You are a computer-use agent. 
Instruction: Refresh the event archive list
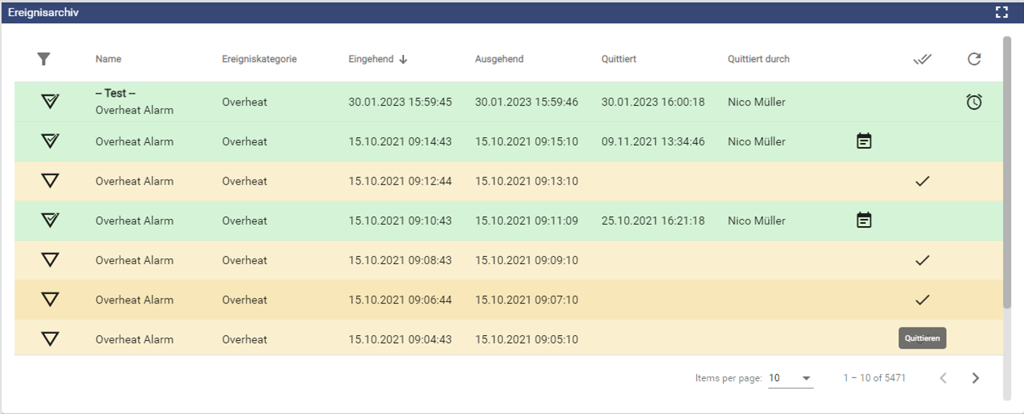point(974,59)
